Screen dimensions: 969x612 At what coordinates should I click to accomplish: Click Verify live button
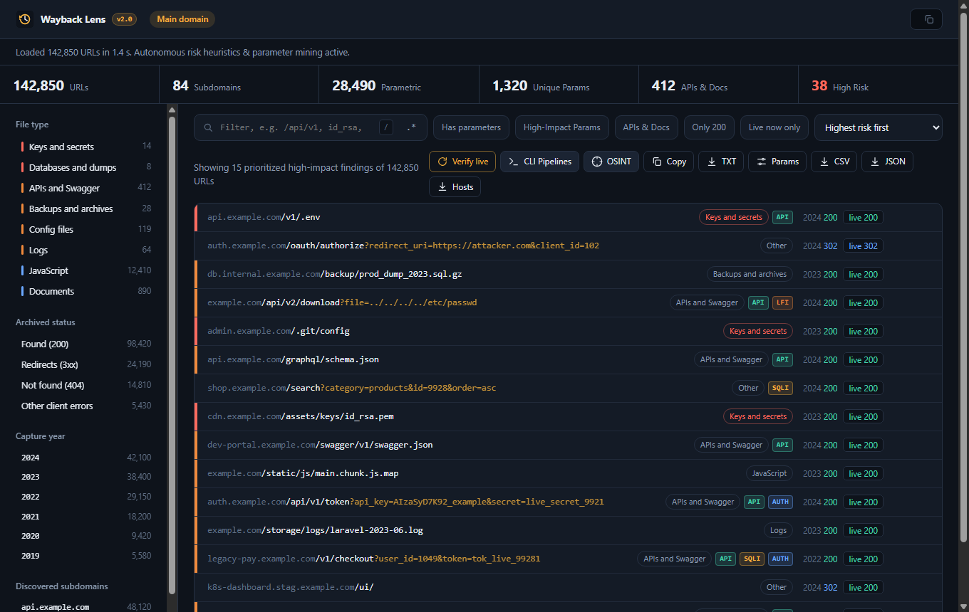pos(462,162)
